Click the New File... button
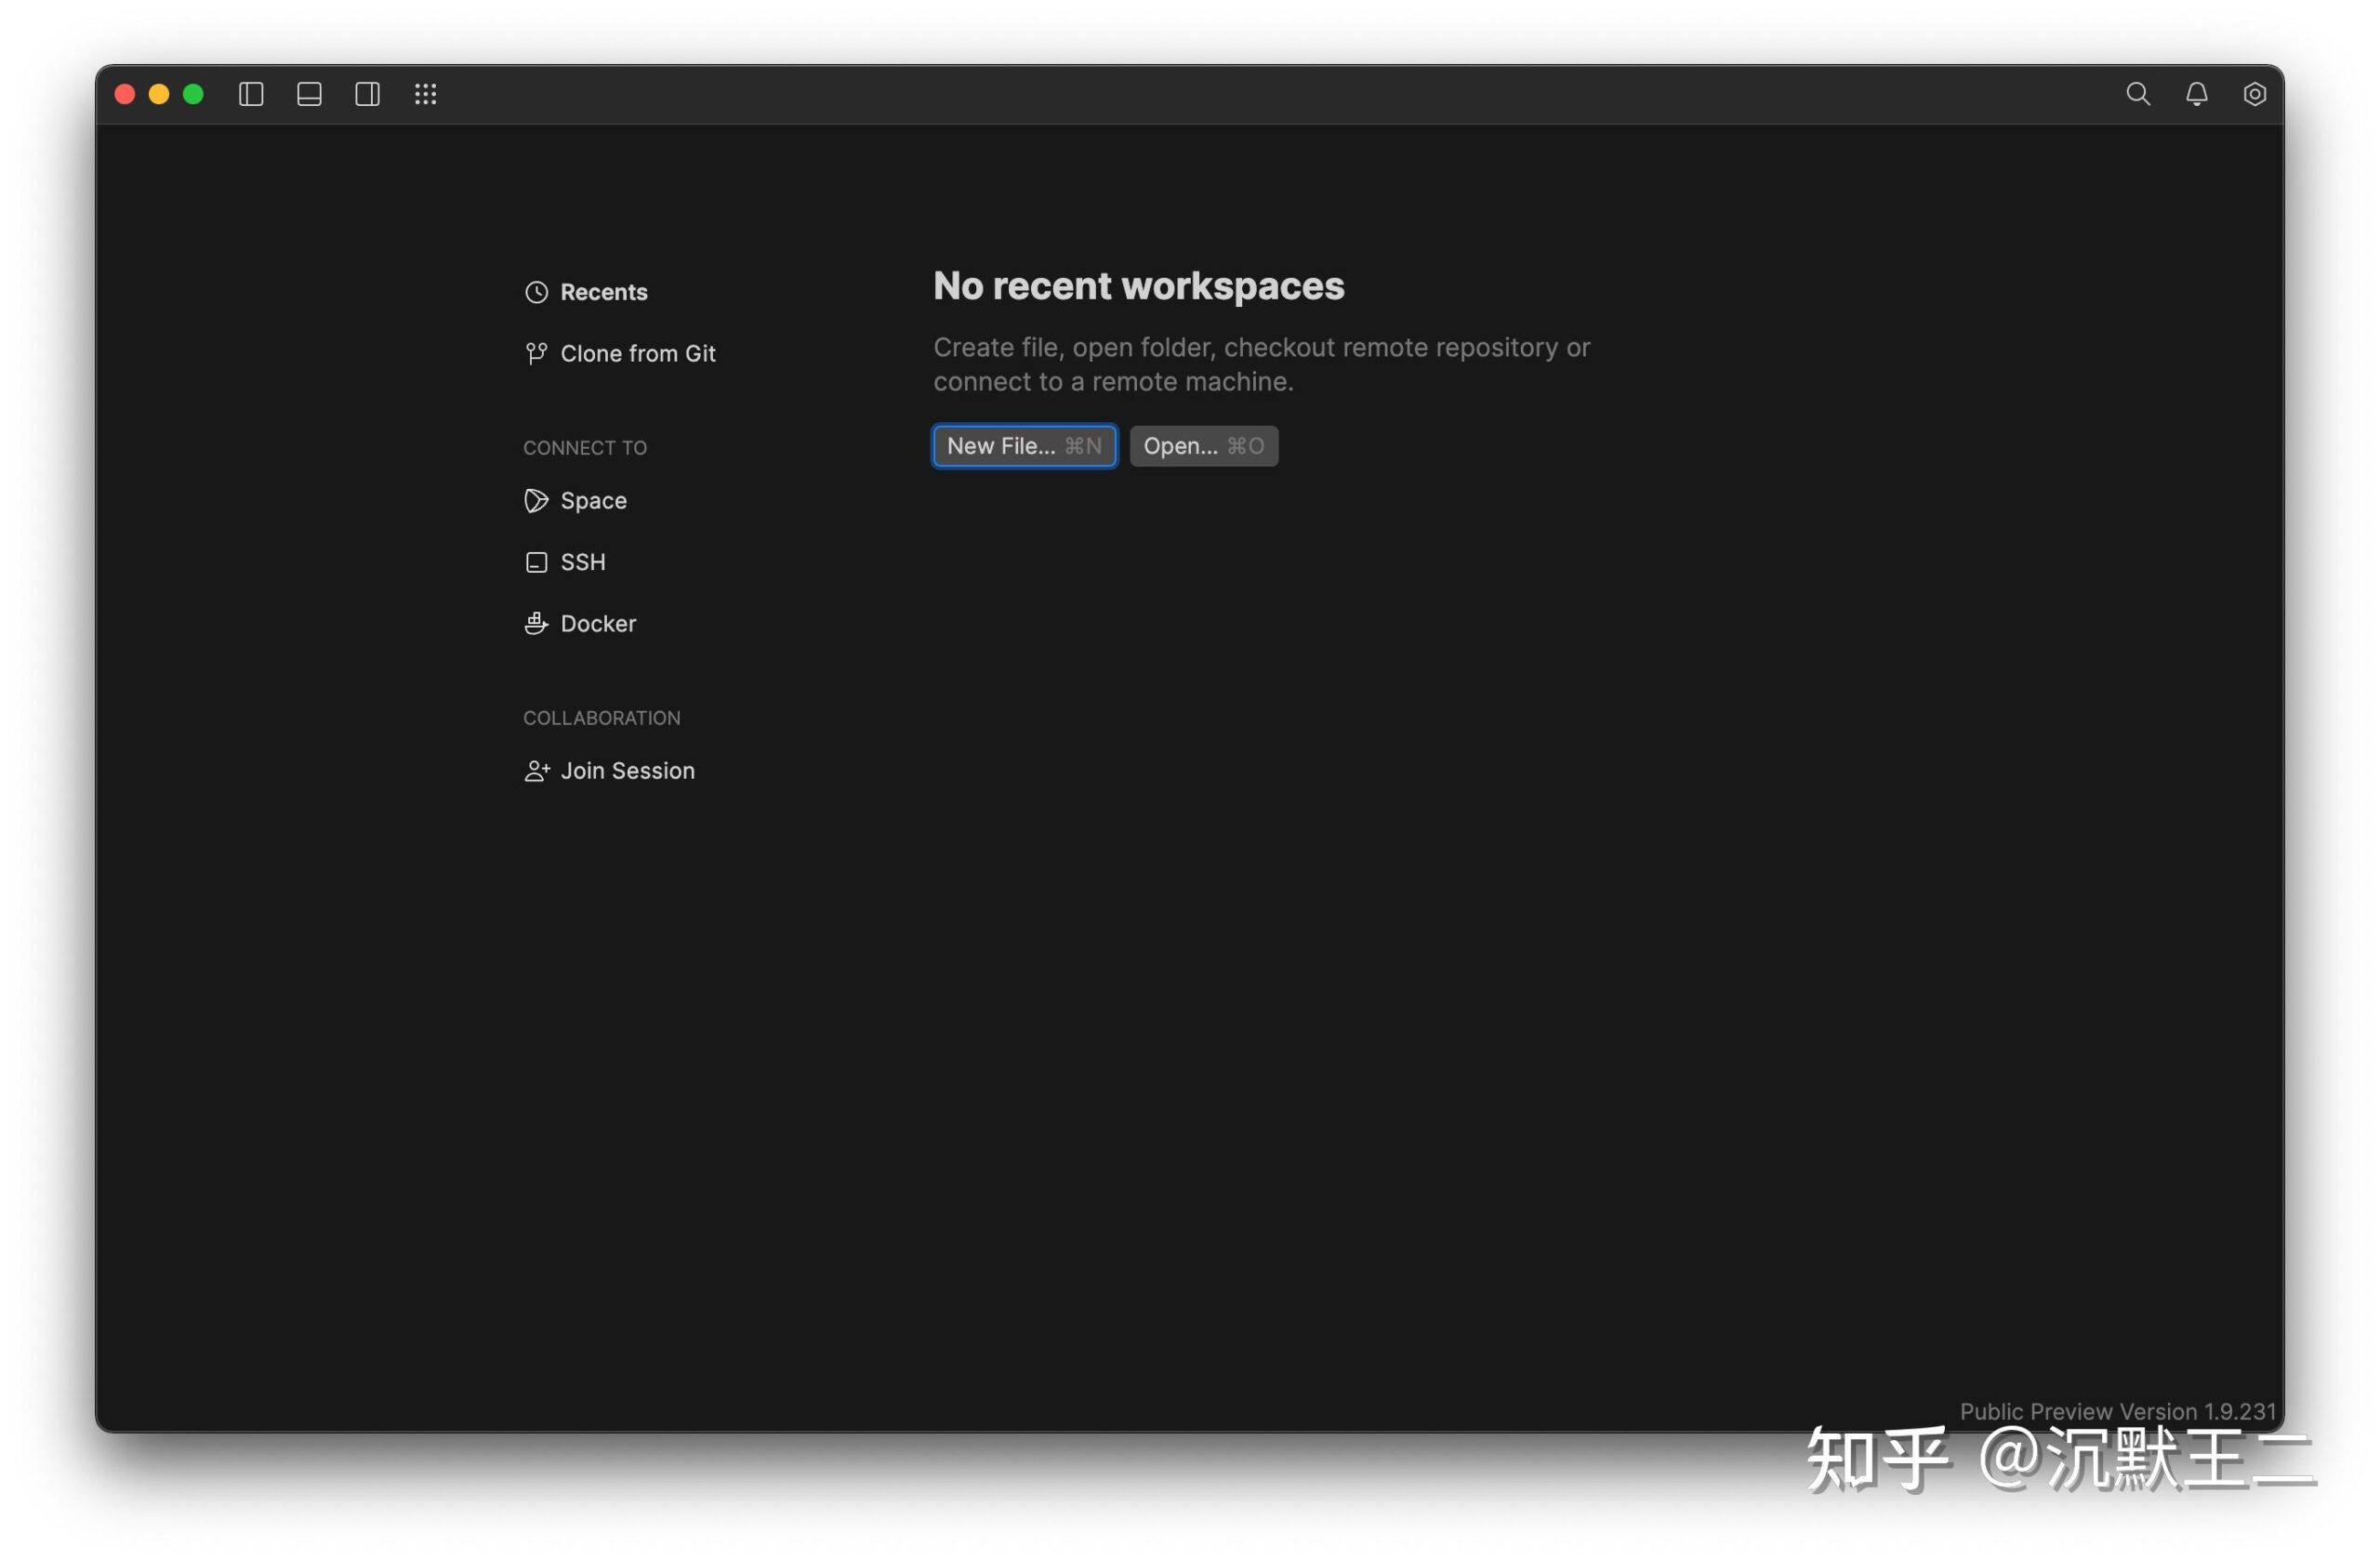Viewport: 2380px width, 1559px height. pos(1024,446)
